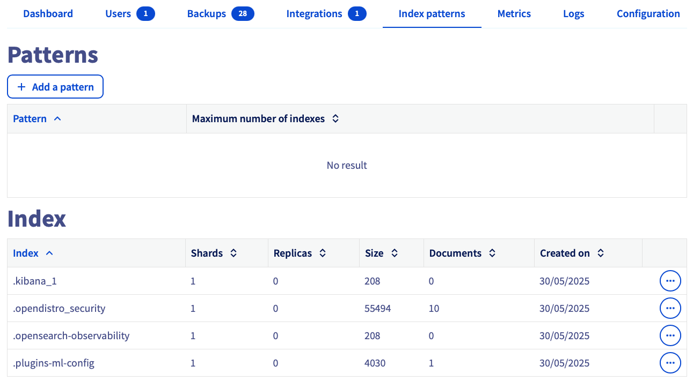Click Add a pattern button
The height and width of the screenshot is (381, 693).
click(55, 87)
